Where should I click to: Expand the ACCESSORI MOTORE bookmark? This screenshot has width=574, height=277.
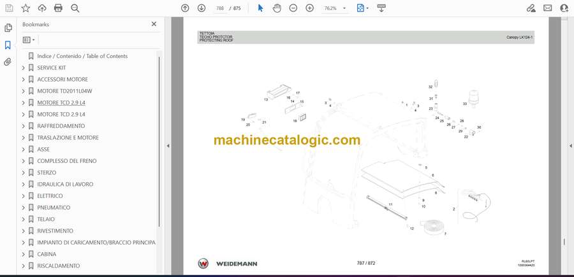(x=24, y=80)
